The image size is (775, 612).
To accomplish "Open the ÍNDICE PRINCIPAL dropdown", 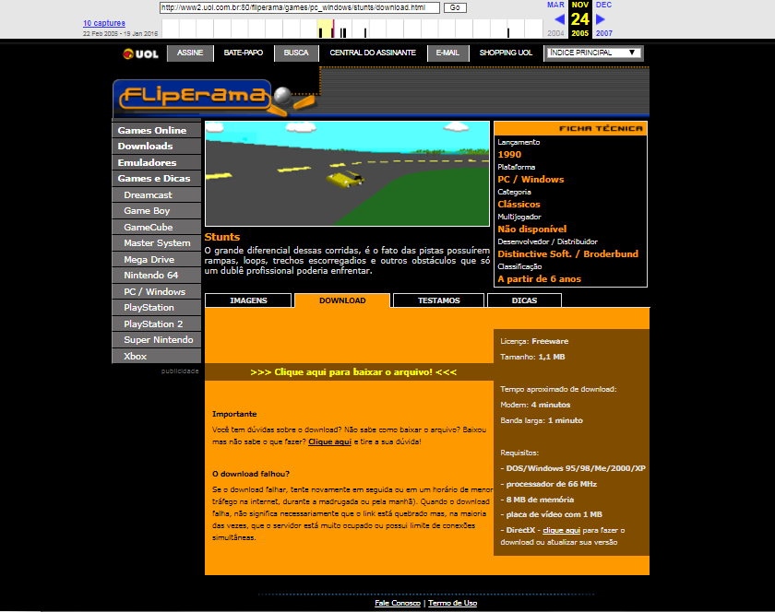I will pos(592,53).
